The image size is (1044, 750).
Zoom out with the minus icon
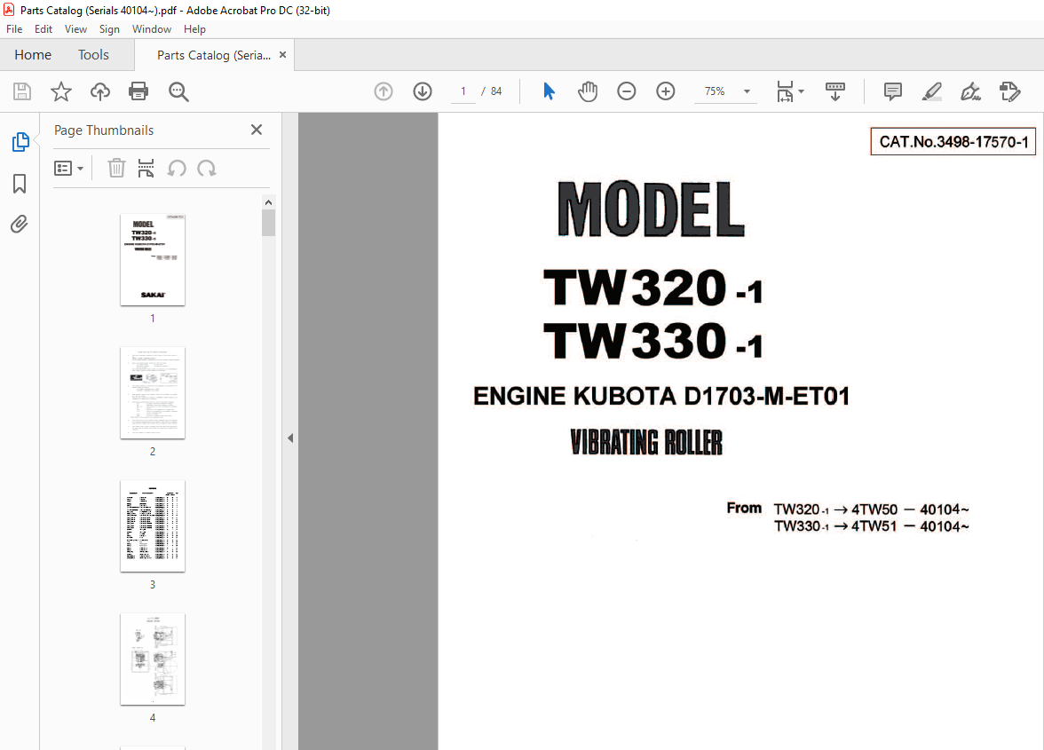point(627,91)
